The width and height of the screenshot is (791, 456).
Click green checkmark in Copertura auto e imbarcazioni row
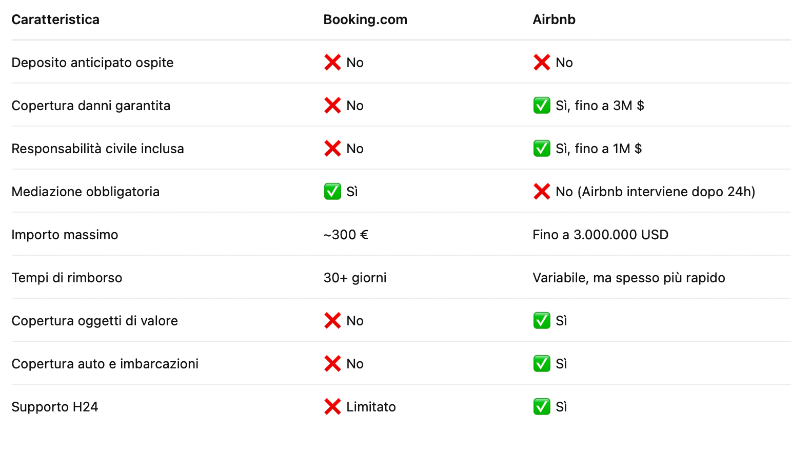coord(542,364)
